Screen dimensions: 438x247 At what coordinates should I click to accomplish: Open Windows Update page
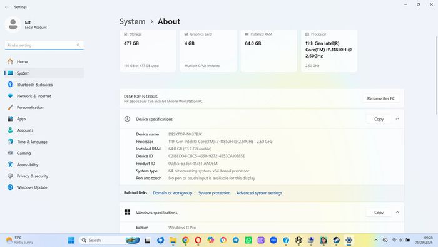44,187
